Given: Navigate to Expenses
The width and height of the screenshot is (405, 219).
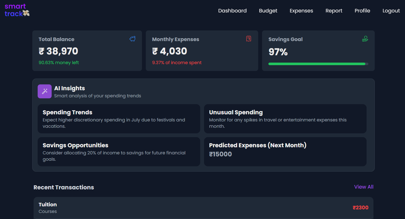Looking at the screenshot, I should [301, 11].
